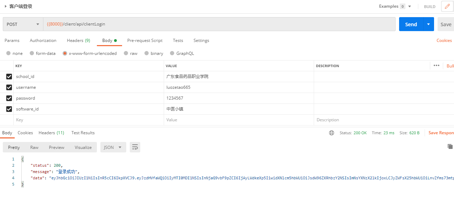Expand the 客户端登录 request title
454x201 pixels.
click(x=6, y=6)
